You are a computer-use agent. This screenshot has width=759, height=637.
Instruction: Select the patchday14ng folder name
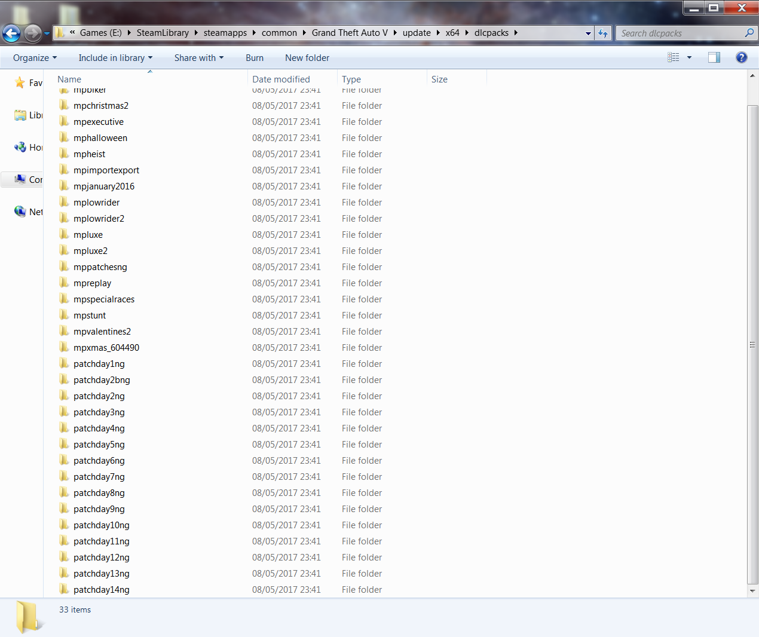[x=102, y=590]
